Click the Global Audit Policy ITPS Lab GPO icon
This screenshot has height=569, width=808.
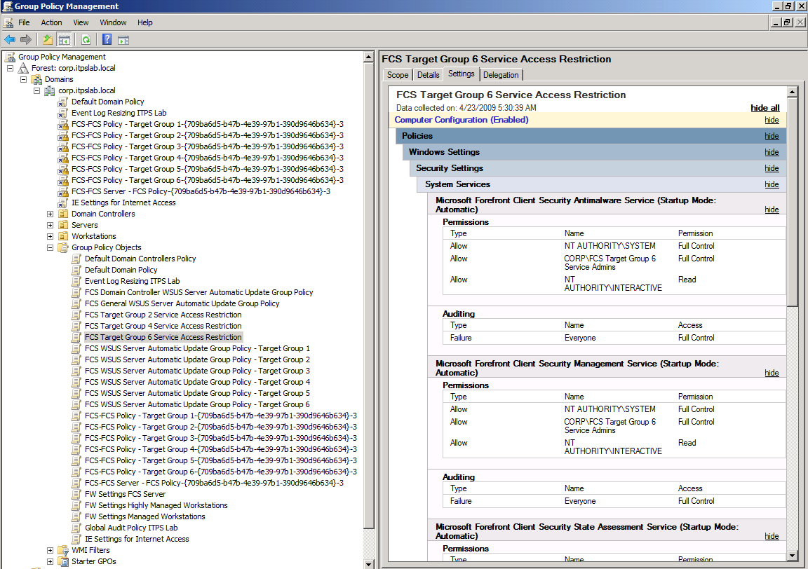click(76, 528)
